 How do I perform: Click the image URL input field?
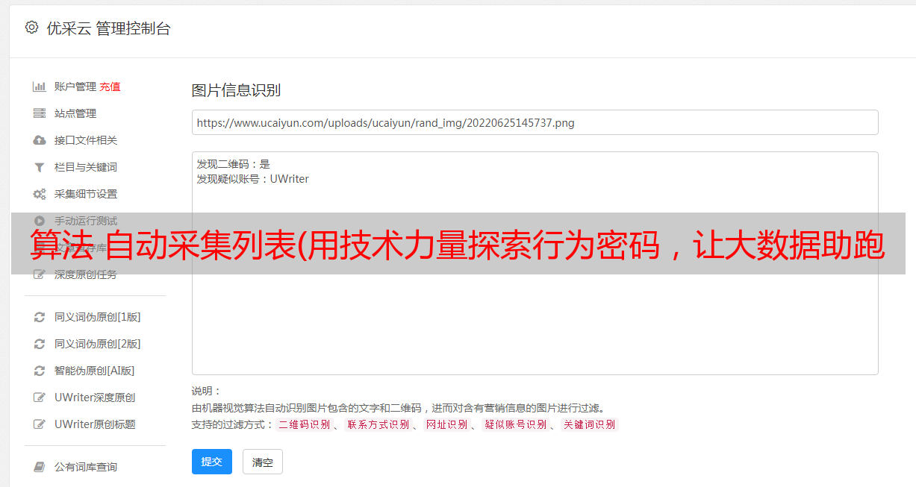point(535,122)
